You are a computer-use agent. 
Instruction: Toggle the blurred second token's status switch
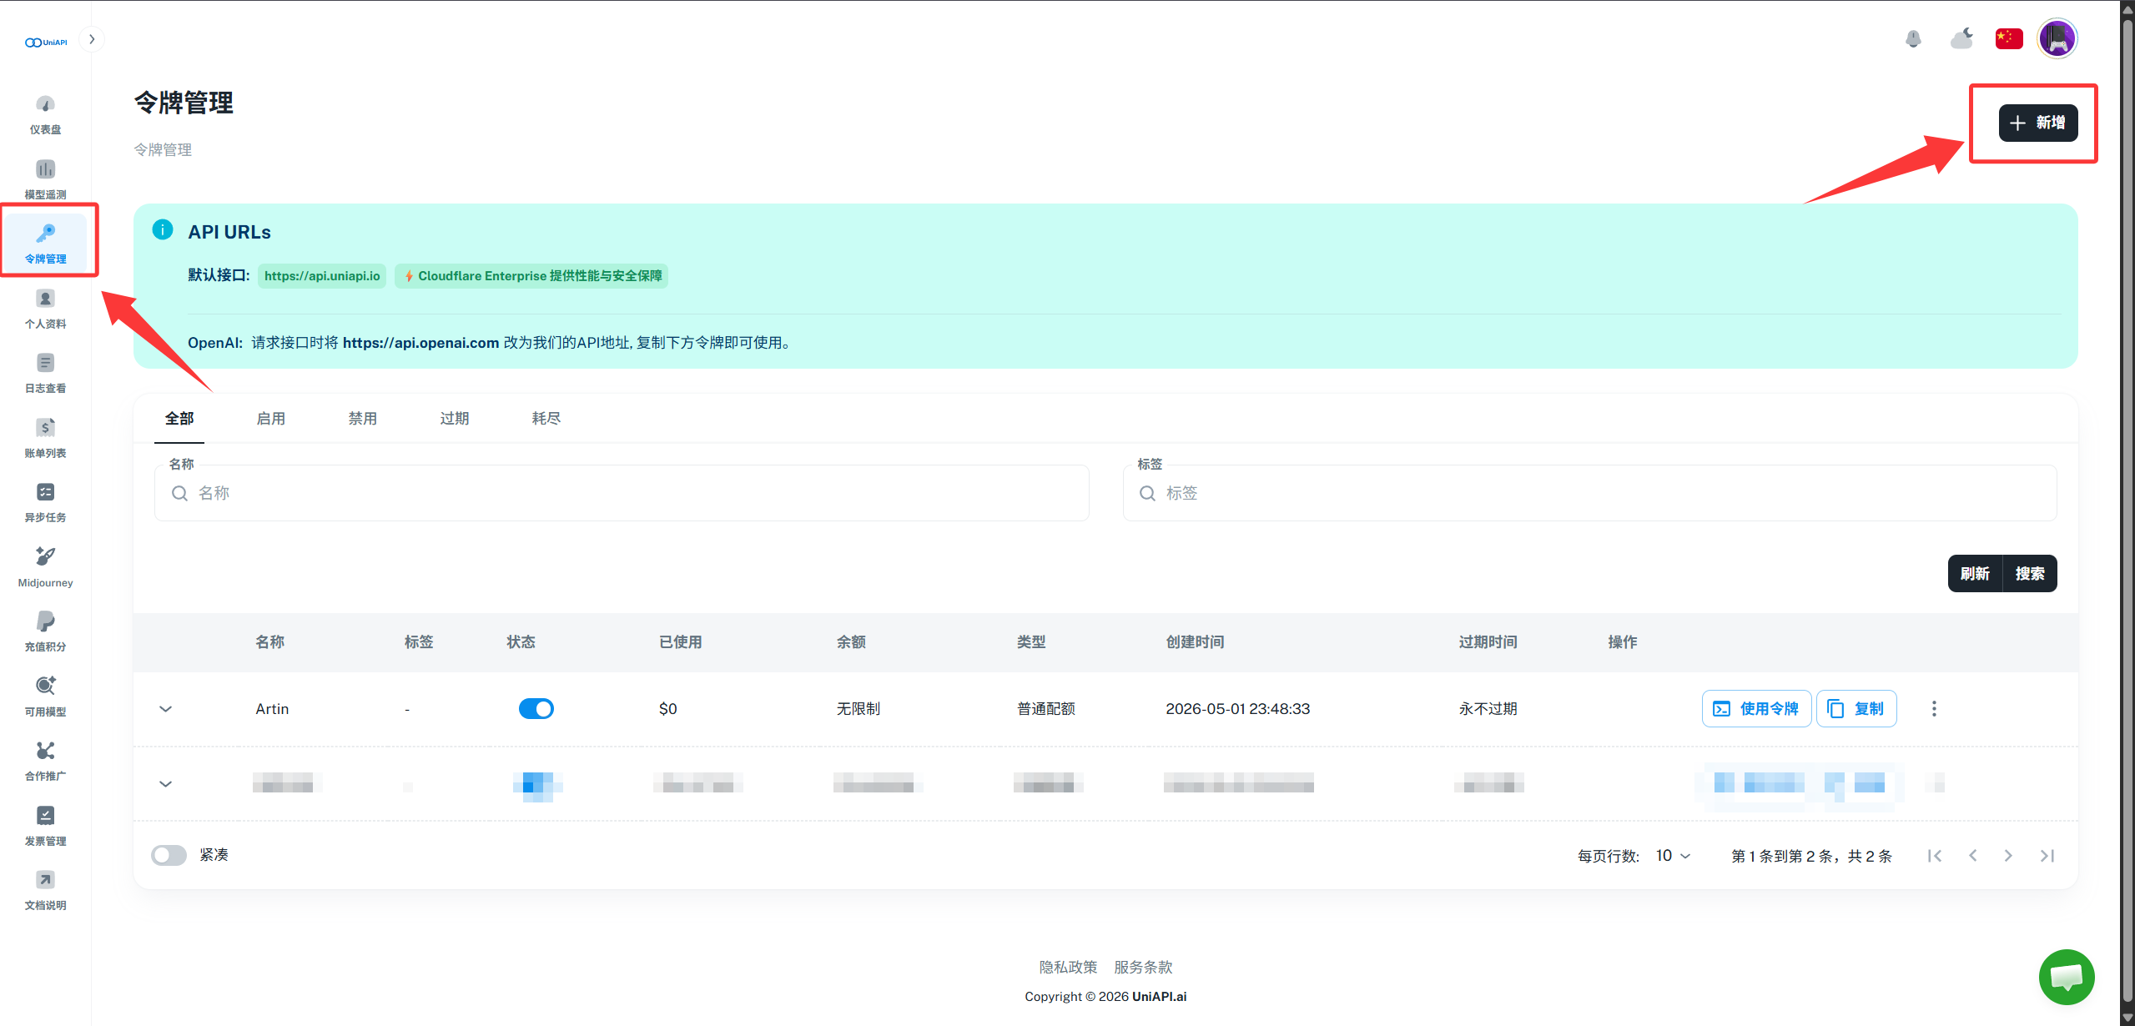click(x=536, y=784)
